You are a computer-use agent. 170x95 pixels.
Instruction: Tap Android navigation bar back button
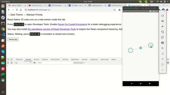click(x=131, y=83)
